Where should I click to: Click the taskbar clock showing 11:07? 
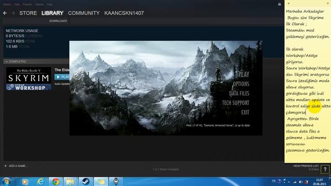coord(320,182)
